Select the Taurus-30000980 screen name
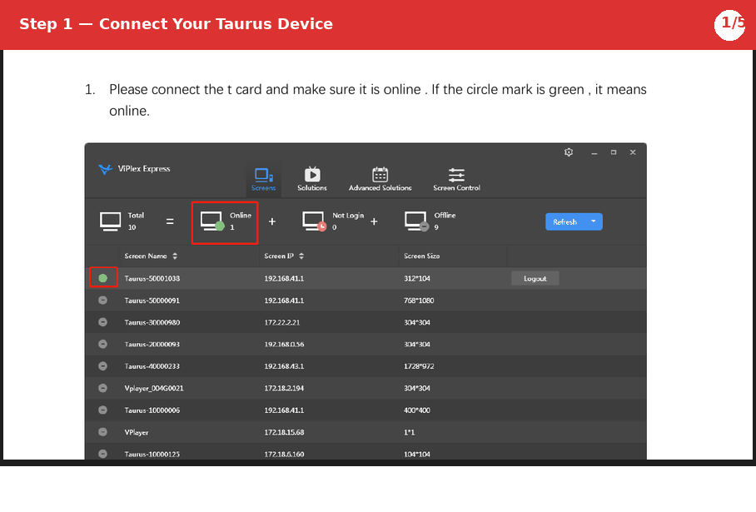 [x=152, y=322]
